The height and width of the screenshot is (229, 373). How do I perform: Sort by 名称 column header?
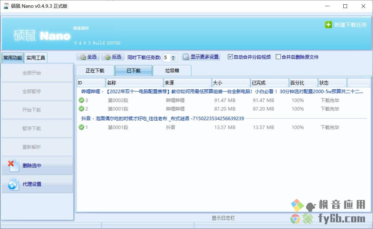[x=134, y=83]
